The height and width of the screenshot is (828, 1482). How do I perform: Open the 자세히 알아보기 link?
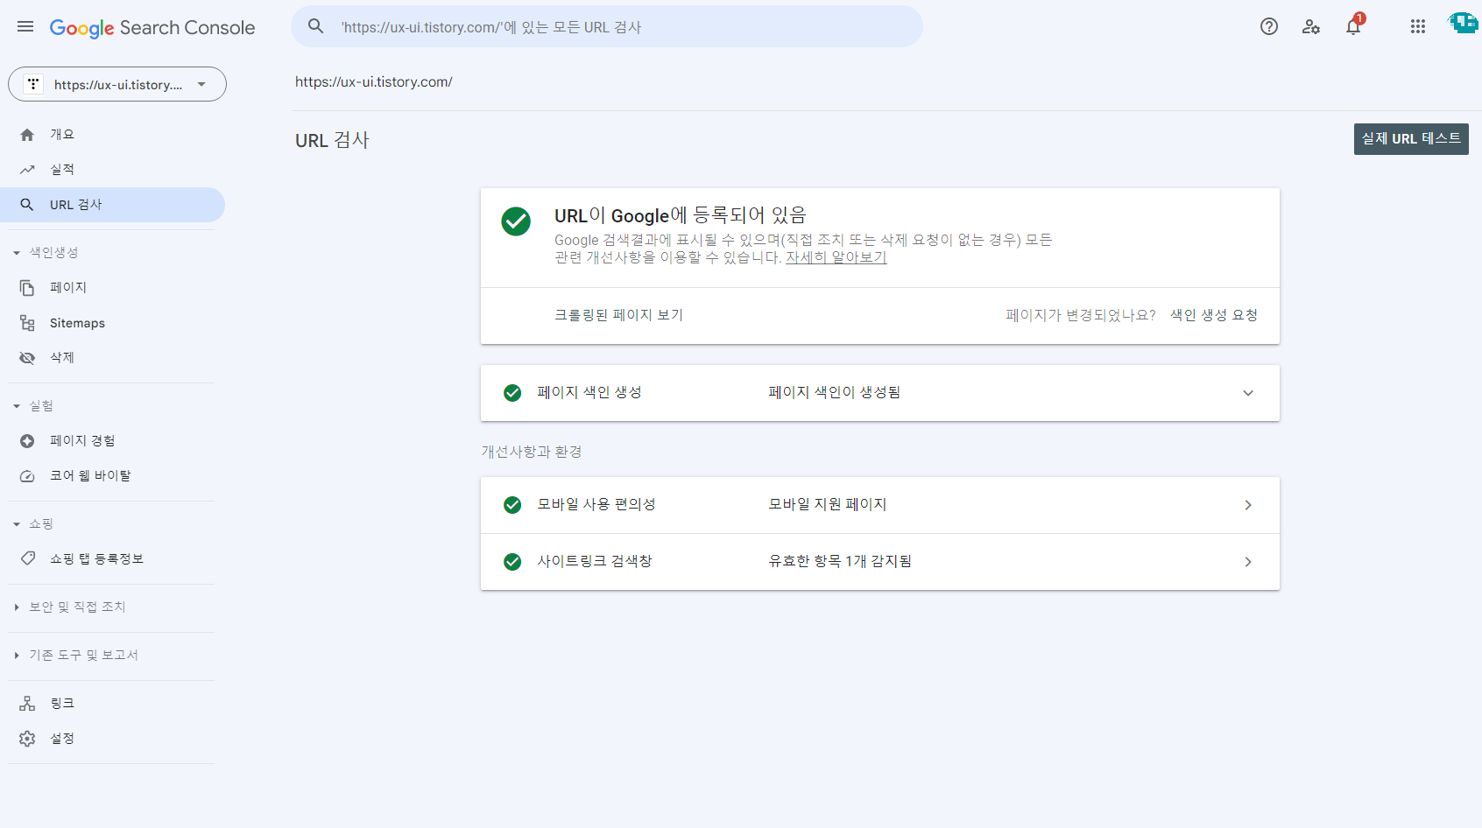(836, 257)
